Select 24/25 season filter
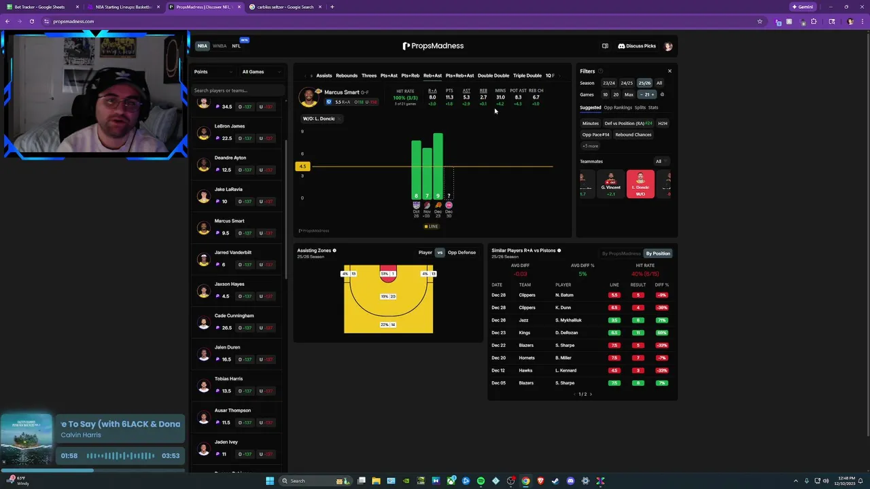Screen dimensions: 870x489 coord(627,83)
